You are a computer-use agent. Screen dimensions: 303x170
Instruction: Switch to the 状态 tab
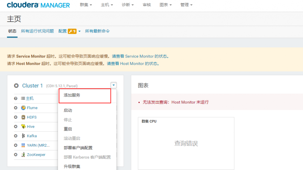12,31
